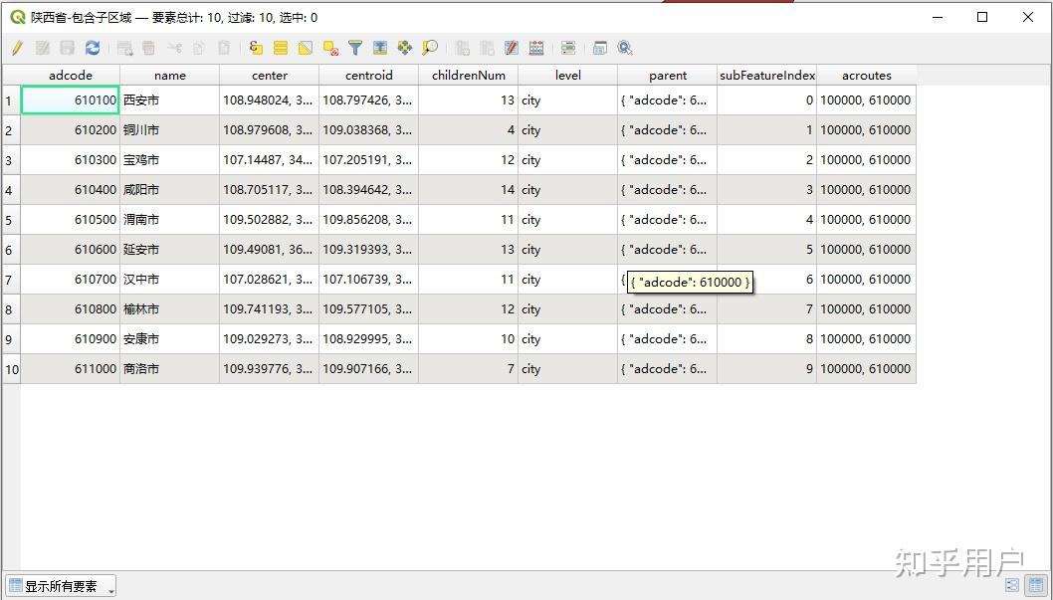This screenshot has width=1053, height=600.
Task: Open the 显示所有要素 filter dropdown
Action: point(61,586)
